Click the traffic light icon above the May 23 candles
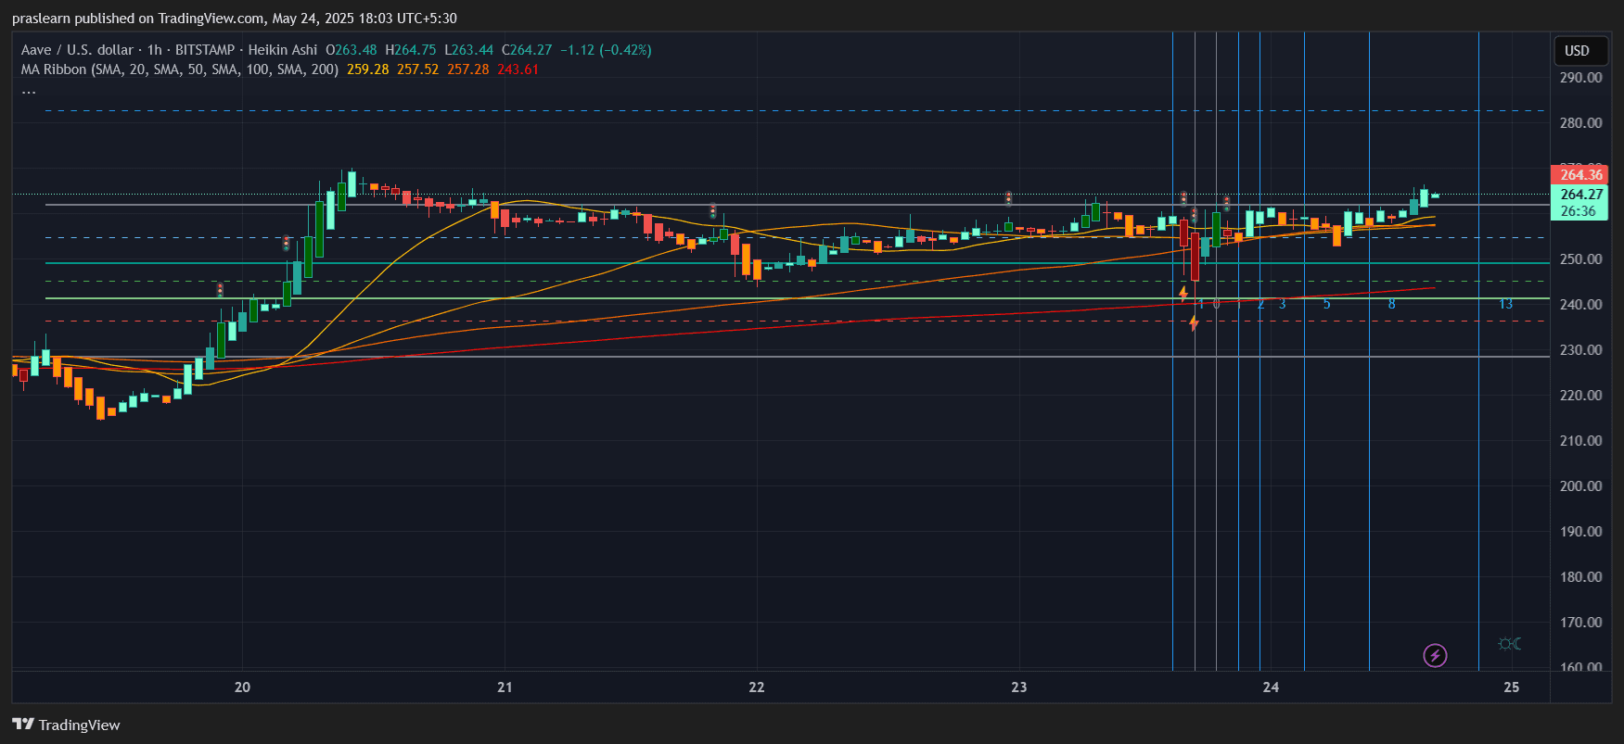The image size is (1624, 744). pyautogui.click(x=1008, y=198)
